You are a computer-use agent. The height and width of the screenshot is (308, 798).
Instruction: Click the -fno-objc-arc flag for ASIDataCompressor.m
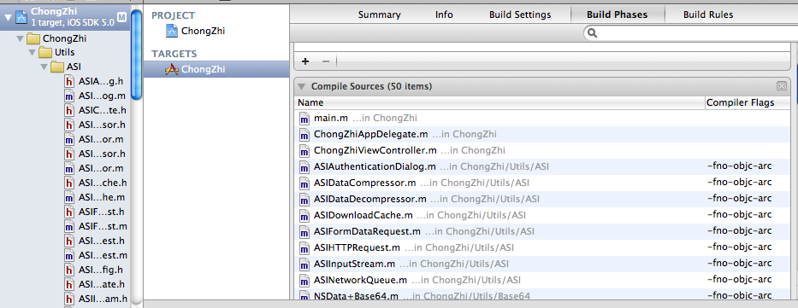pyautogui.click(x=740, y=183)
